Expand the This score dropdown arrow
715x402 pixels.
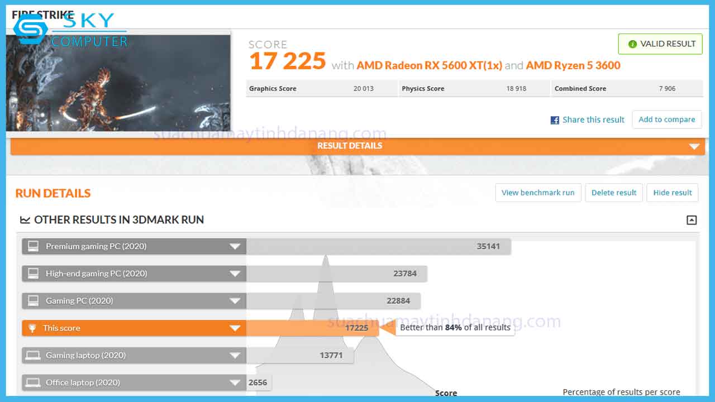tap(235, 328)
